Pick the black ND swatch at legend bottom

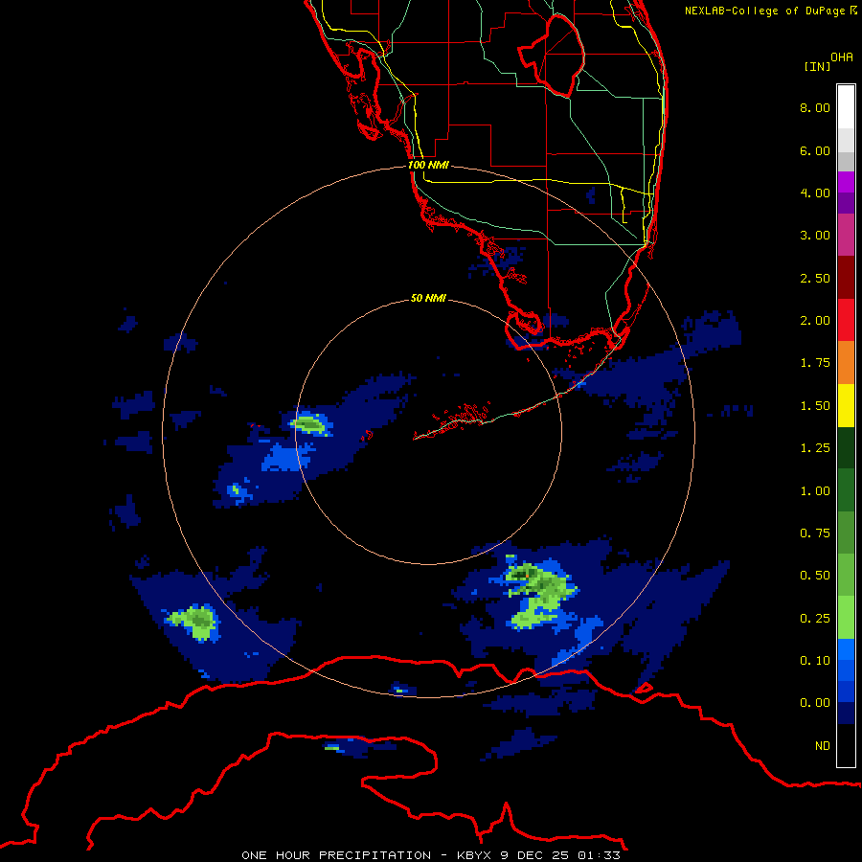(x=846, y=745)
